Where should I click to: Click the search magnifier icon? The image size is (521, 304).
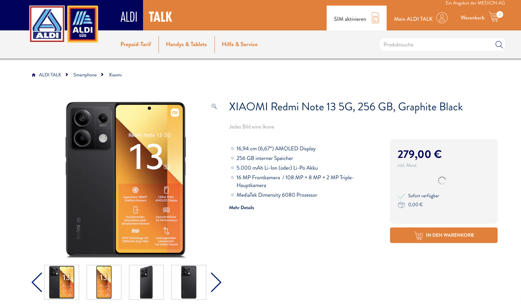498,44
